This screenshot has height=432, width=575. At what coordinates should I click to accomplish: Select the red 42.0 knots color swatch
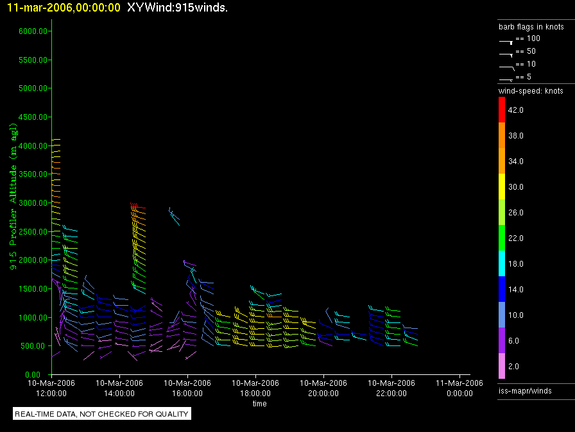(502, 110)
